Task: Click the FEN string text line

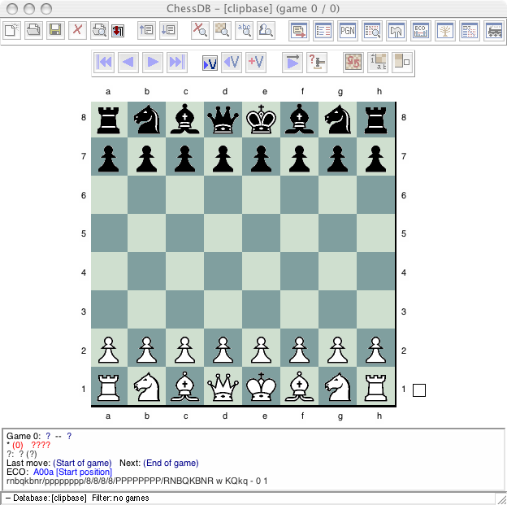Action: tap(136, 481)
